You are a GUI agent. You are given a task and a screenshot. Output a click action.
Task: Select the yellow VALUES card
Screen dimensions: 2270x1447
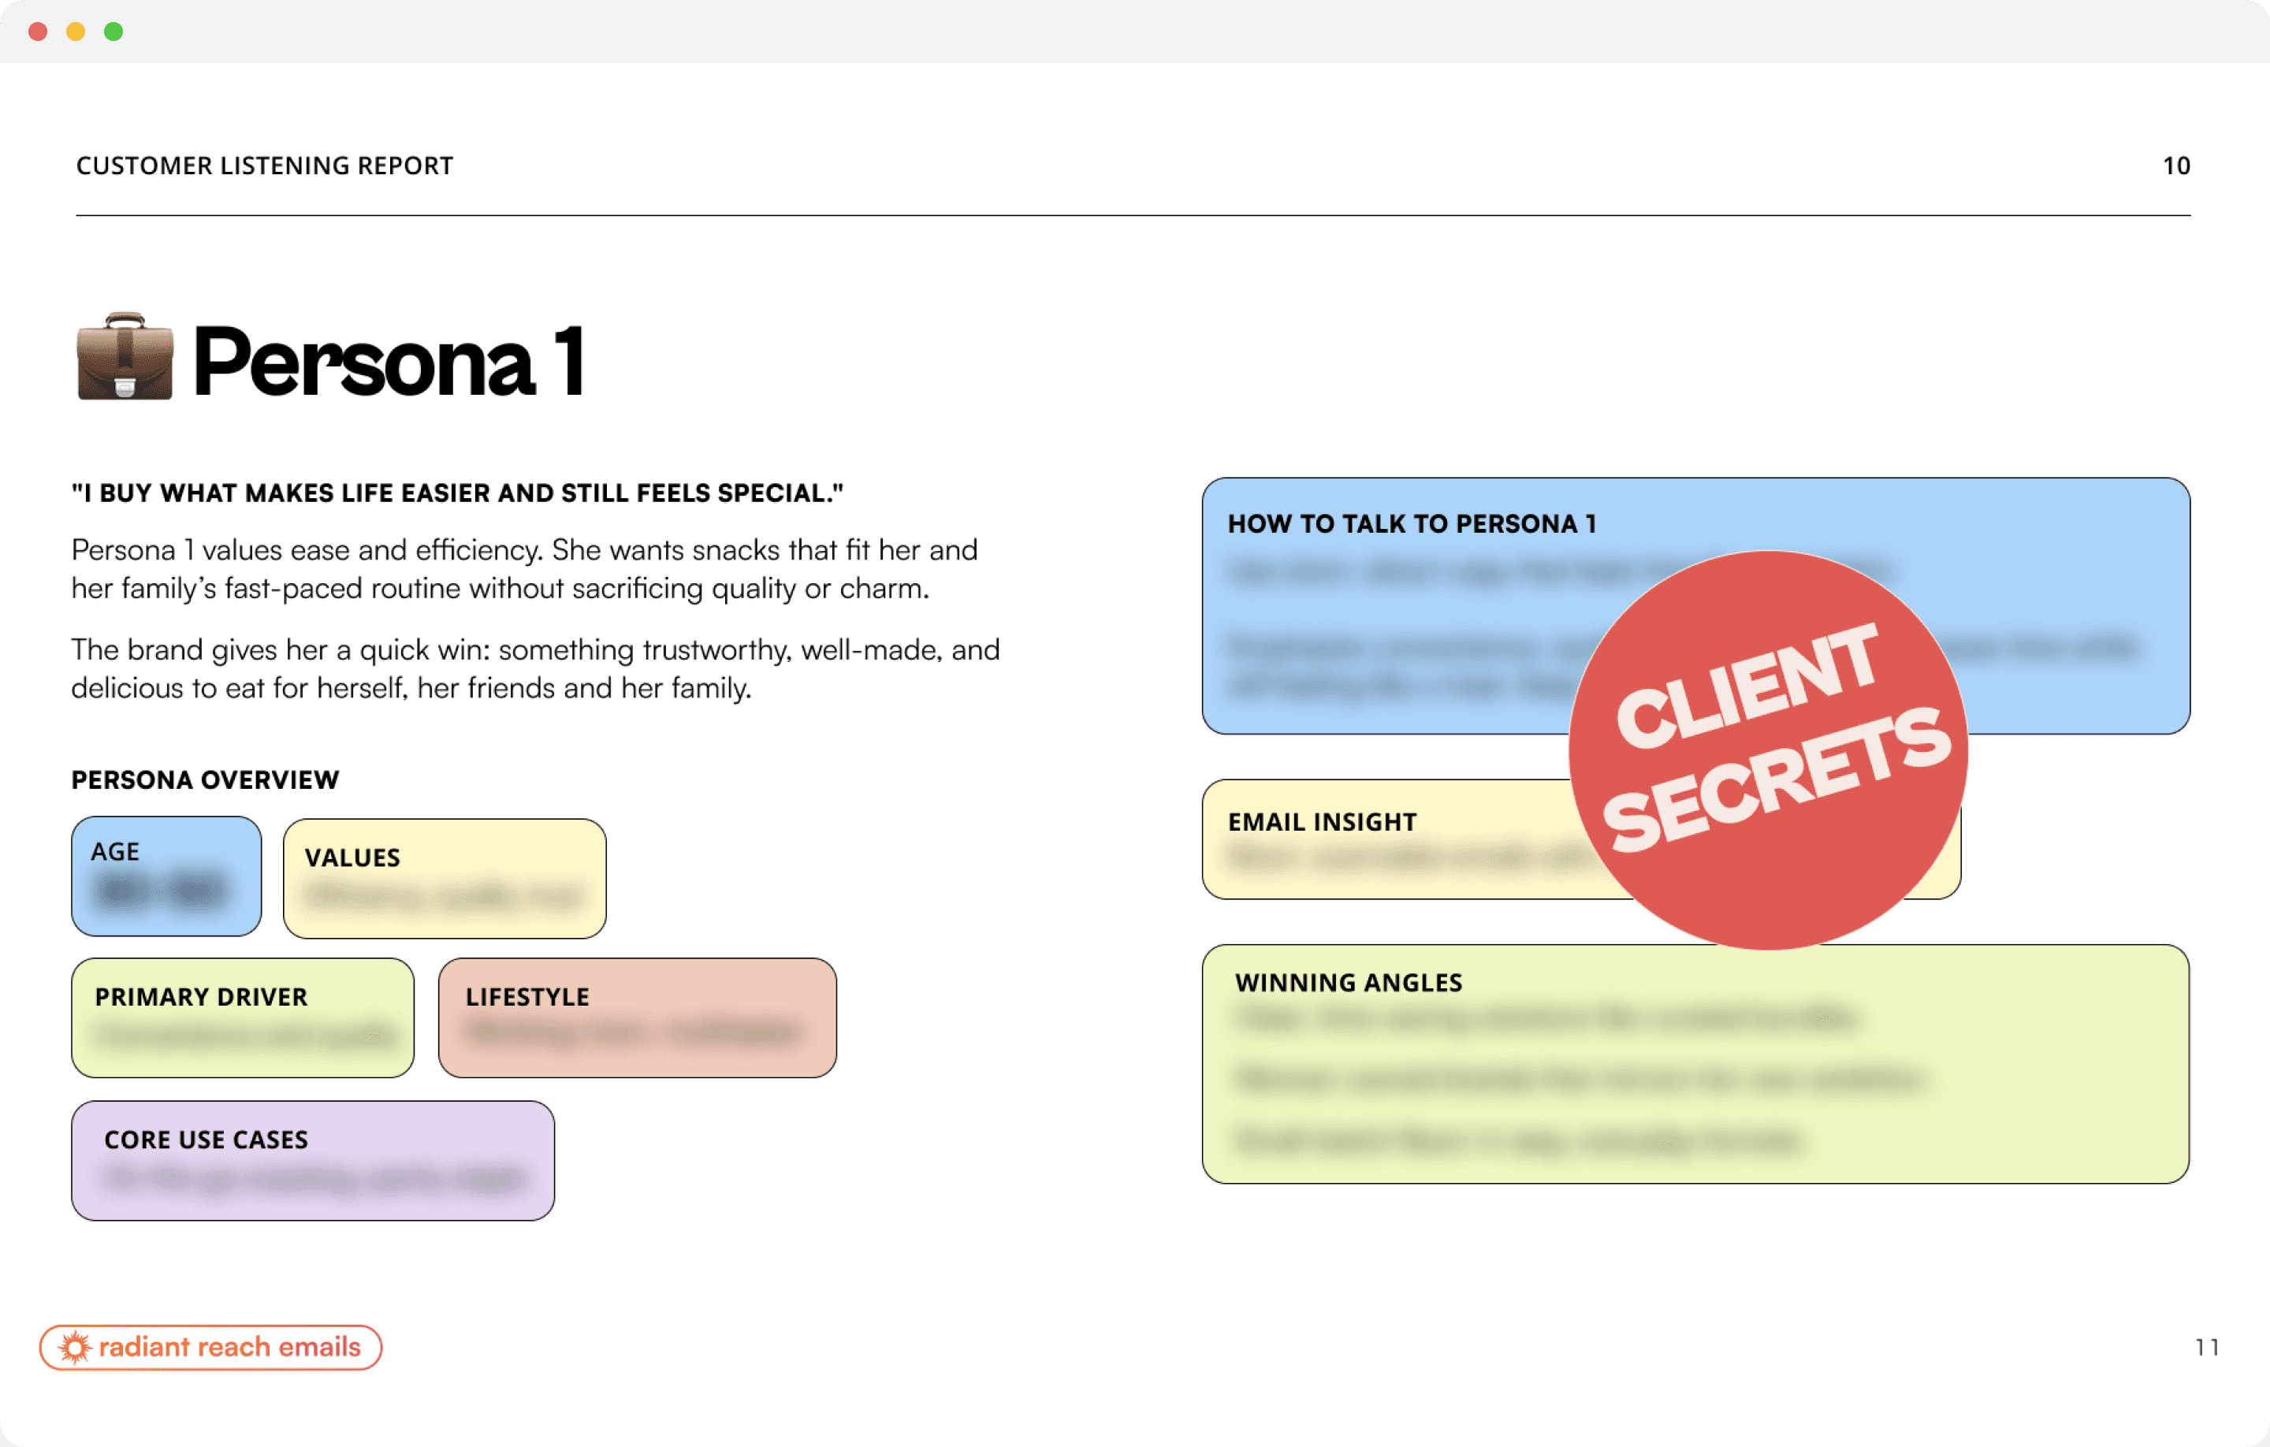(x=444, y=879)
